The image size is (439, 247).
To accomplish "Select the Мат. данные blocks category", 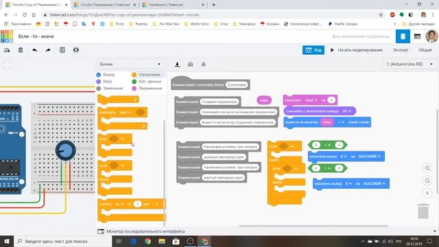I will tap(146, 82).
